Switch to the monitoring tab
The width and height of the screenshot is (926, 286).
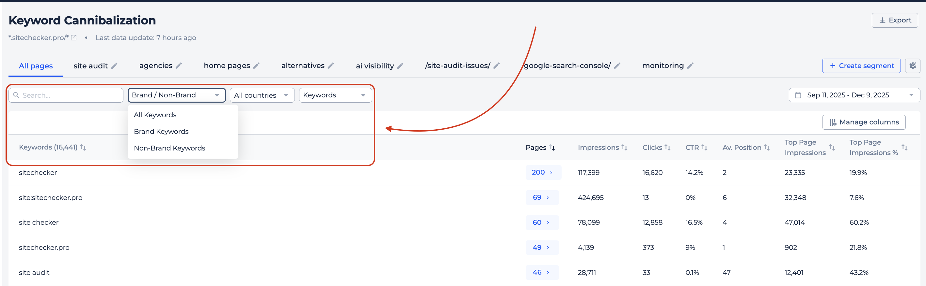pyautogui.click(x=663, y=65)
